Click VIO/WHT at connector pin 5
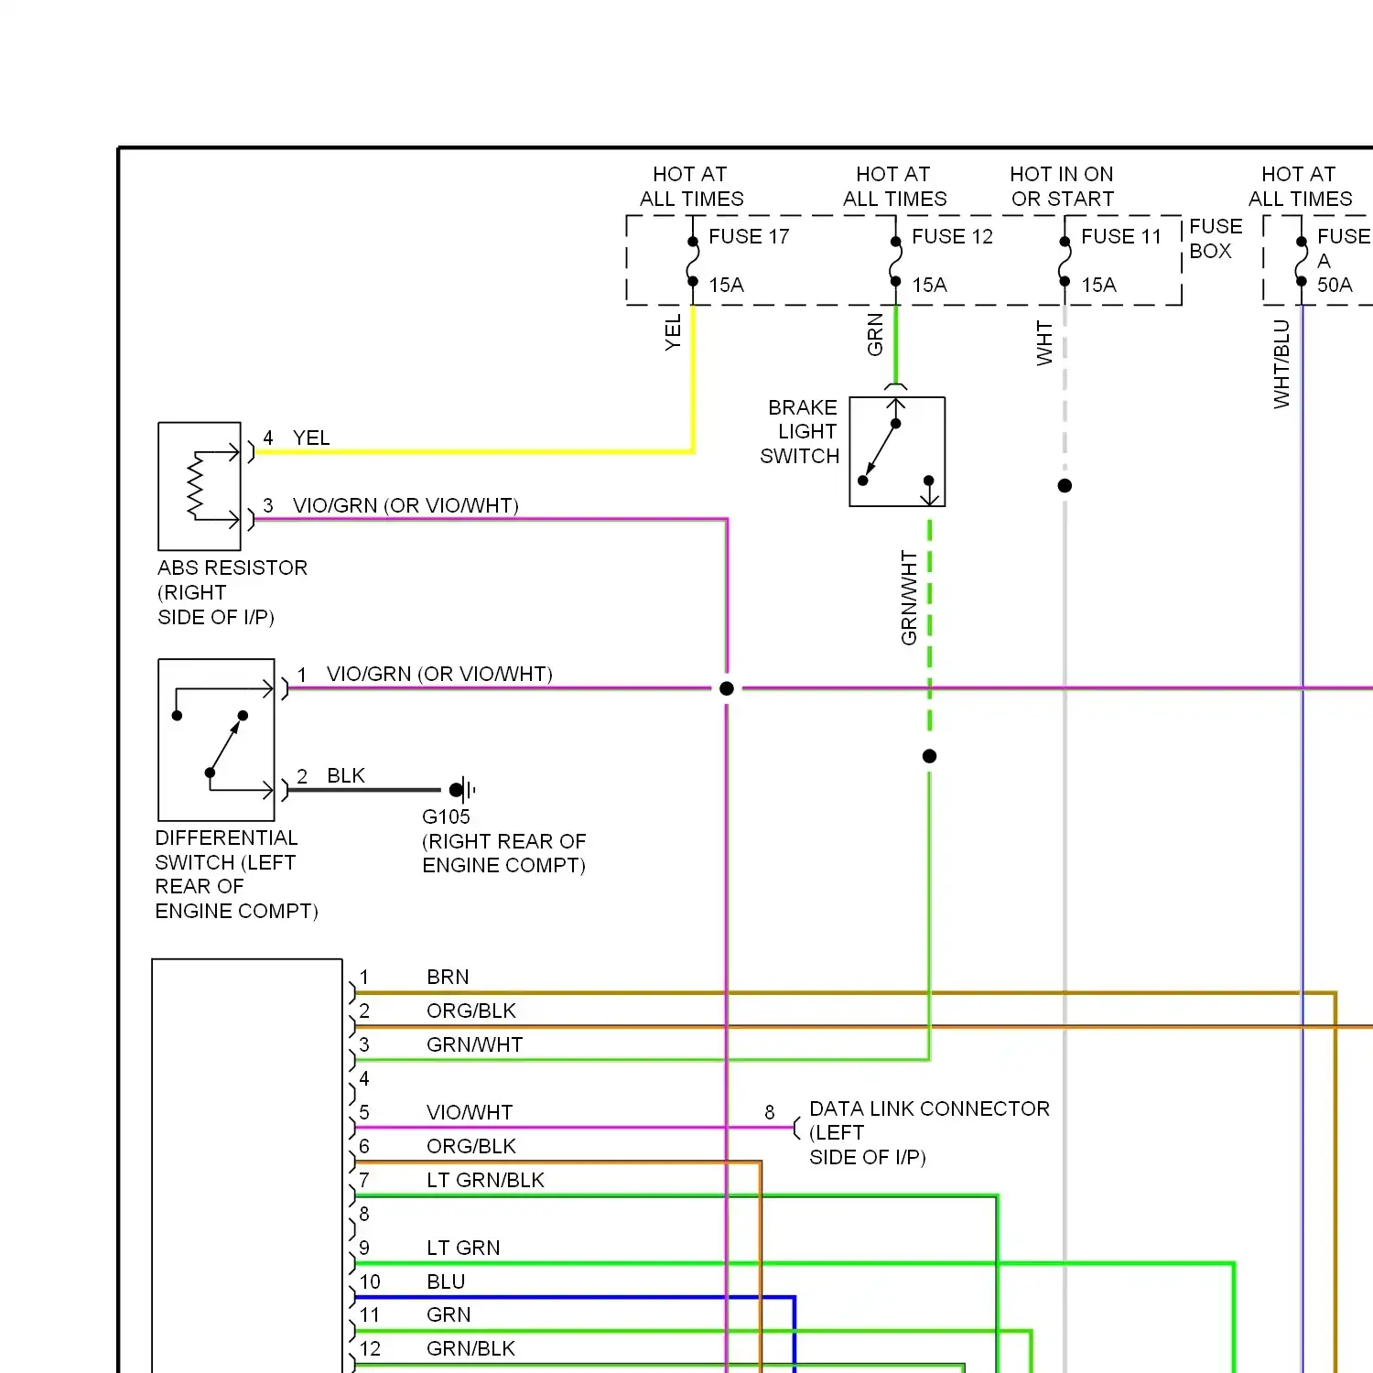Image resolution: width=1373 pixels, height=1373 pixels. click(470, 1112)
